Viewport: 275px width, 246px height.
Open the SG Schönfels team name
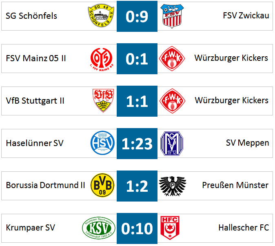pos(31,16)
